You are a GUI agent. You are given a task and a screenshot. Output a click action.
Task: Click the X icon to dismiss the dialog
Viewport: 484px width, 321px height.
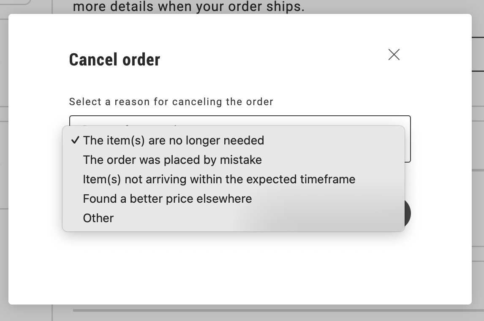point(394,54)
